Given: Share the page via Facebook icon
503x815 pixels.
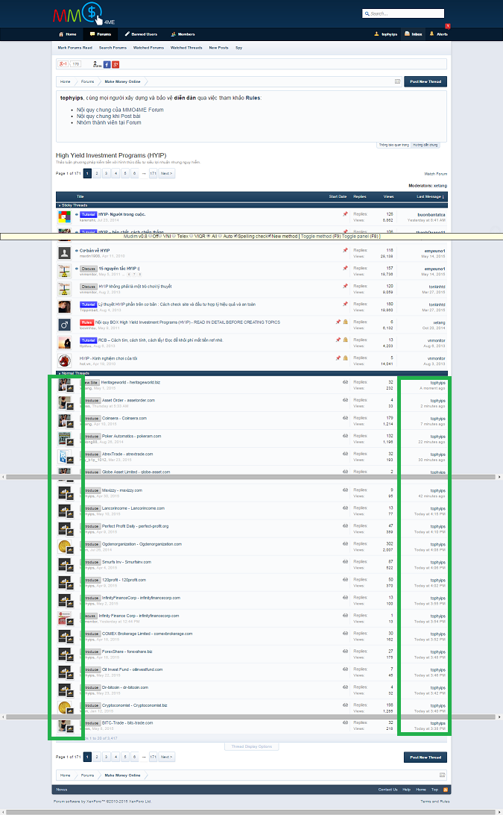Looking at the screenshot, I should tap(107, 64).
